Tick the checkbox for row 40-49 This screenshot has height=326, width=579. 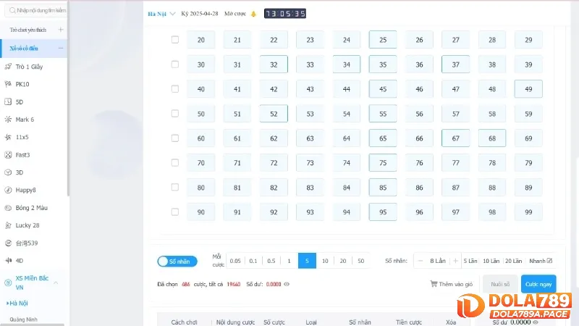(175, 88)
